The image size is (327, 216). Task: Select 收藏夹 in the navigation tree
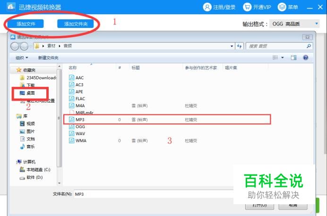click(x=26, y=70)
